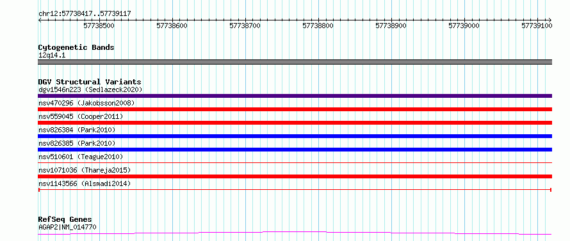Image resolution: width=570 pixels, height=241 pixels.
Task: Click ruler coordinate 57738500
Action: pyautogui.click(x=99, y=26)
